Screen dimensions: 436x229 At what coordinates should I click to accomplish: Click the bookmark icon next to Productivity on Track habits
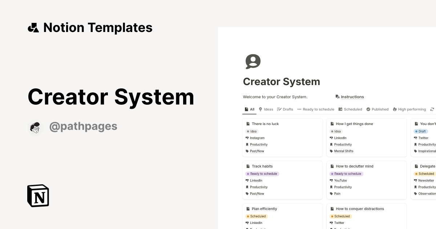[x=248, y=187]
